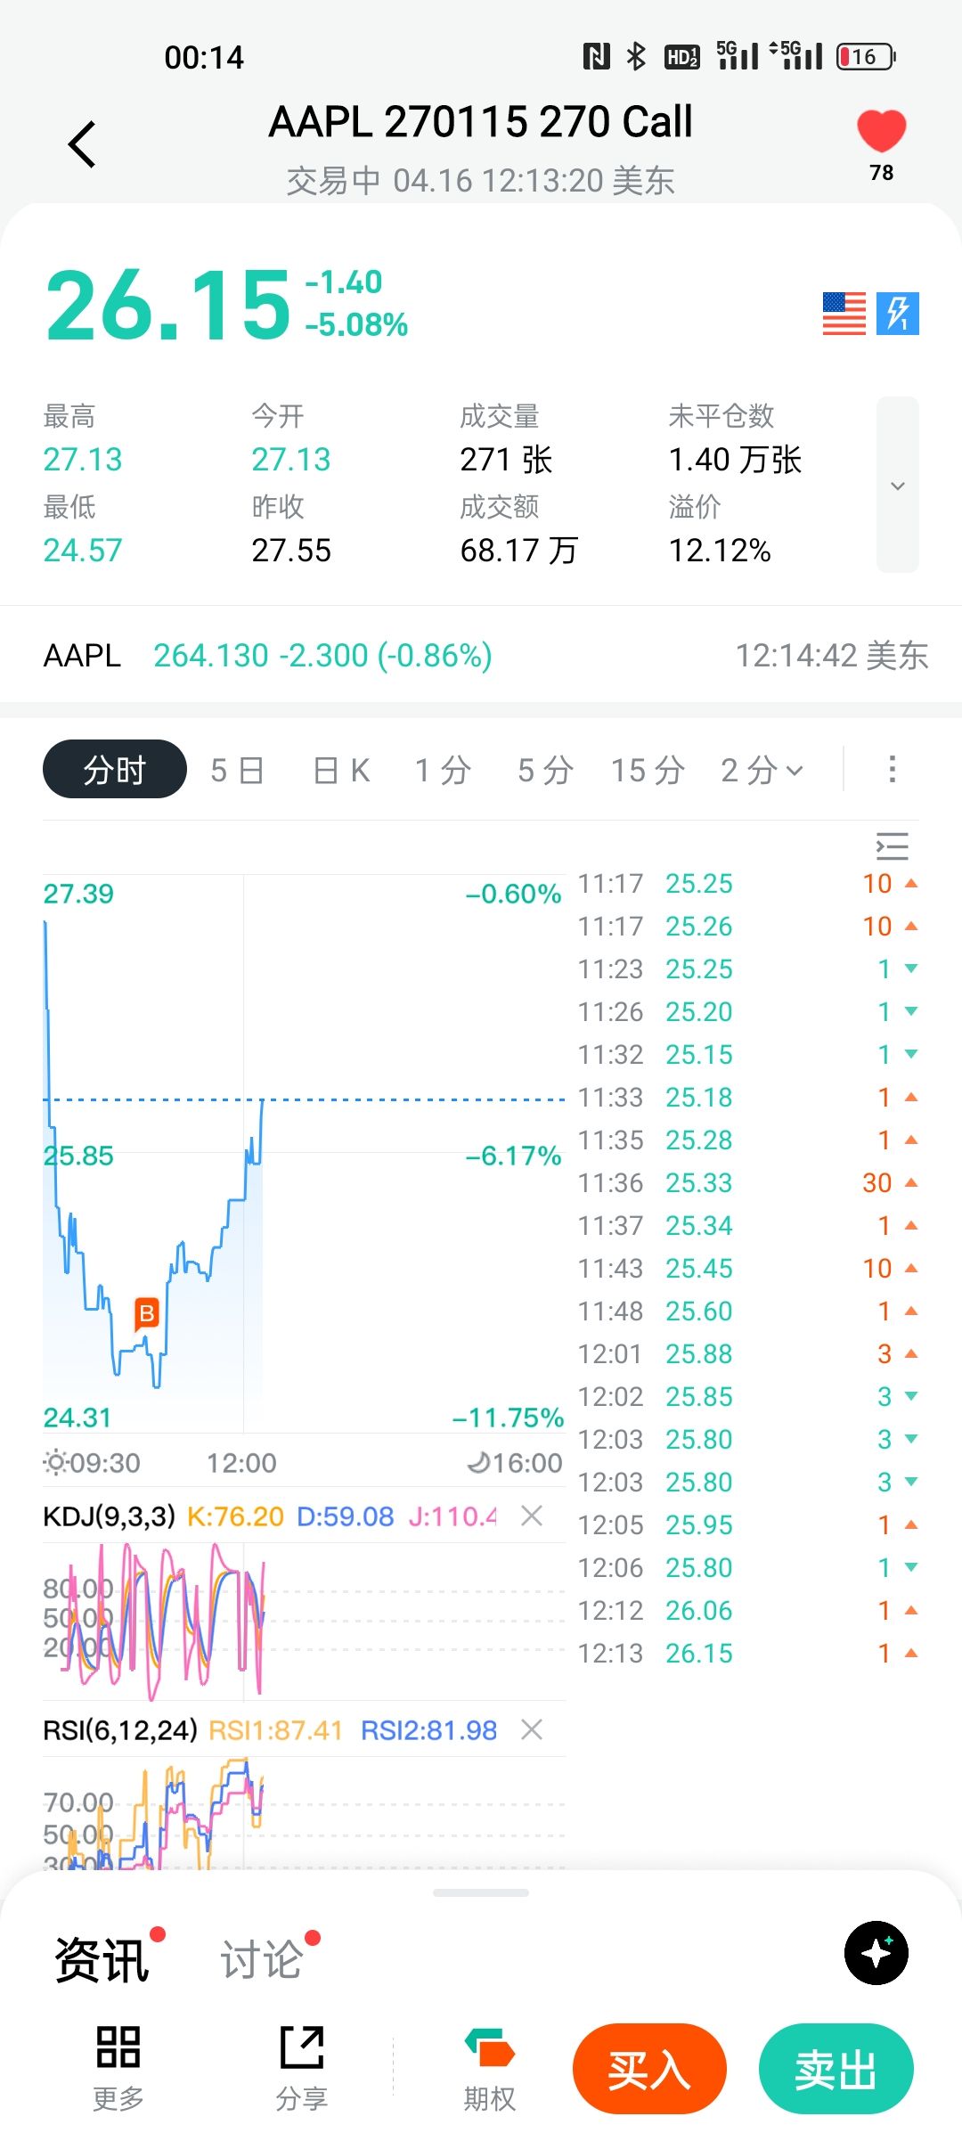Tap the blue lightning real-time quote icon
The height and width of the screenshot is (2149, 962).
[x=898, y=314]
